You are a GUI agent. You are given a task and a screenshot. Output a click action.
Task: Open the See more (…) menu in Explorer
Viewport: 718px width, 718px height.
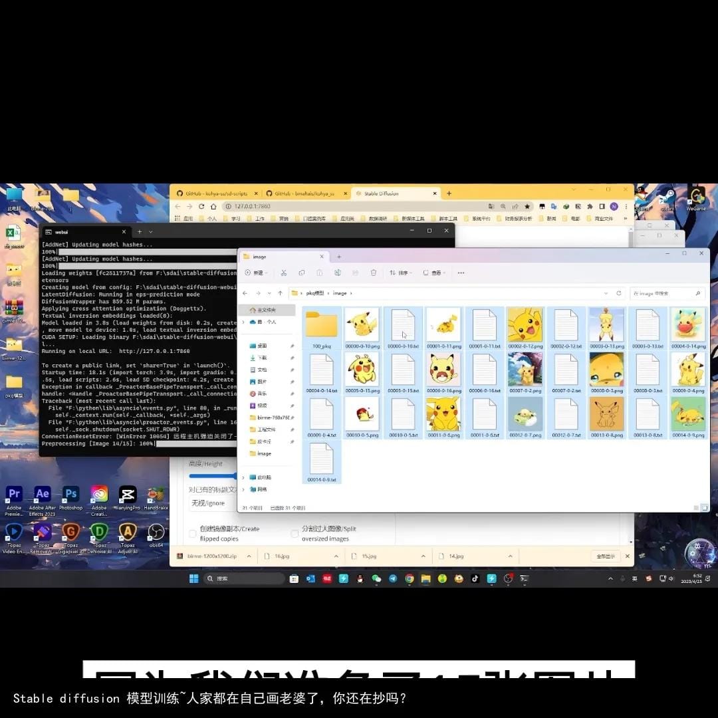pos(461,273)
